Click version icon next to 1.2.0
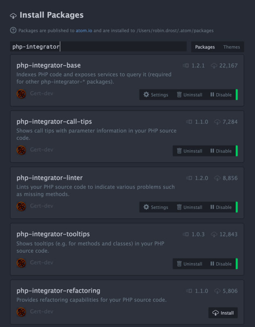Viewport: 255px width, 327px height. pos(189,178)
